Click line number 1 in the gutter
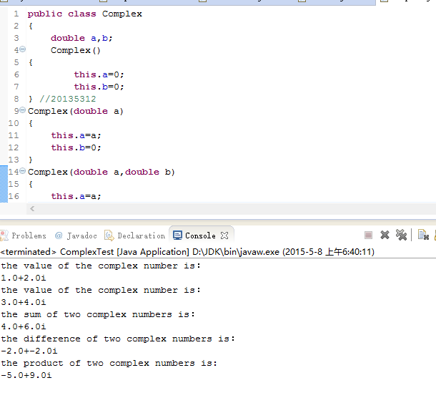The height and width of the screenshot is (398, 436). (16, 14)
